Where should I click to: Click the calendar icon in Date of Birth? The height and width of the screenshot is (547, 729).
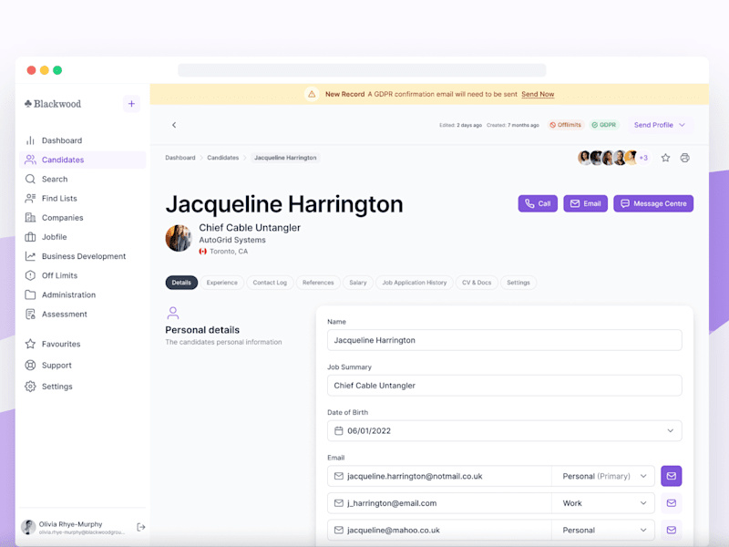point(338,430)
